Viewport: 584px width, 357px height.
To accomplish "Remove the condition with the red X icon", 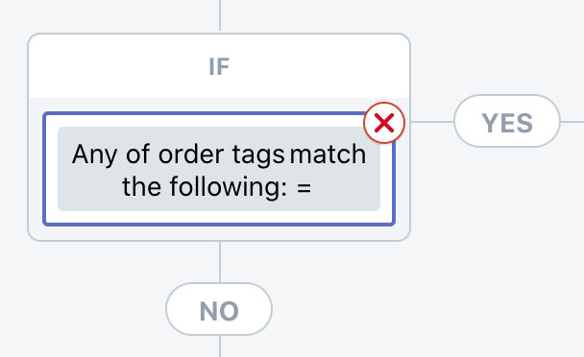I will [x=384, y=123].
